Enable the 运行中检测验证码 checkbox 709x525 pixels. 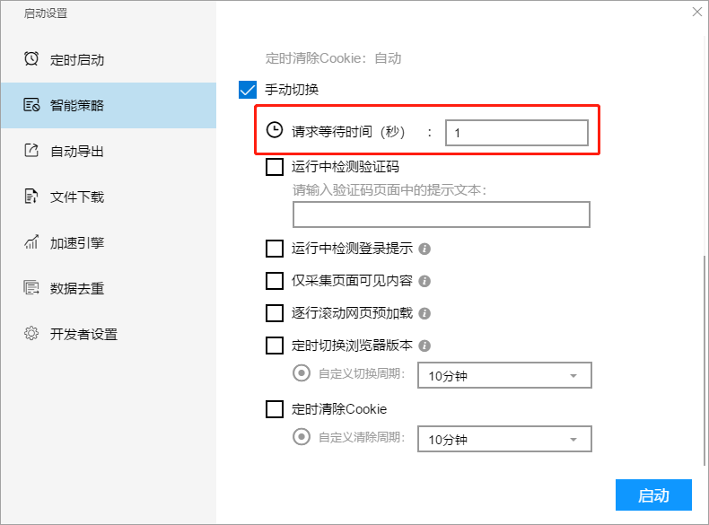click(x=275, y=167)
